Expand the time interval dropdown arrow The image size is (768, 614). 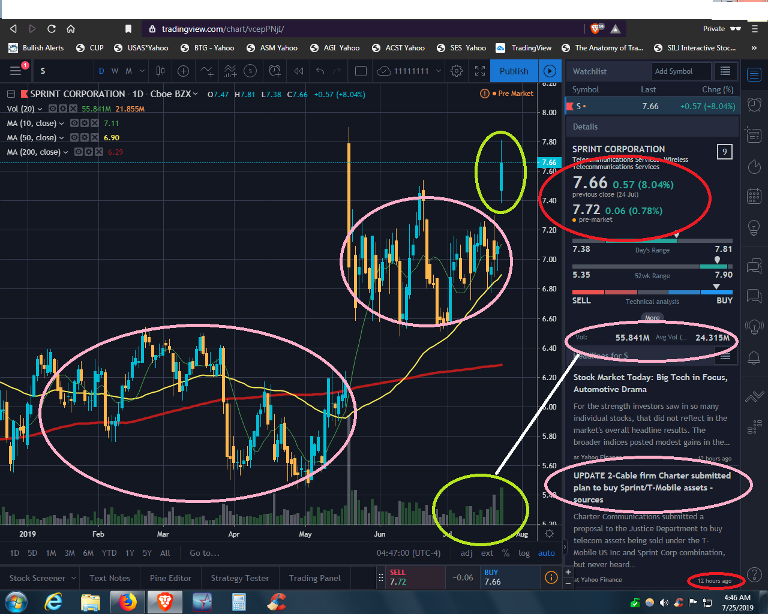[142, 71]
